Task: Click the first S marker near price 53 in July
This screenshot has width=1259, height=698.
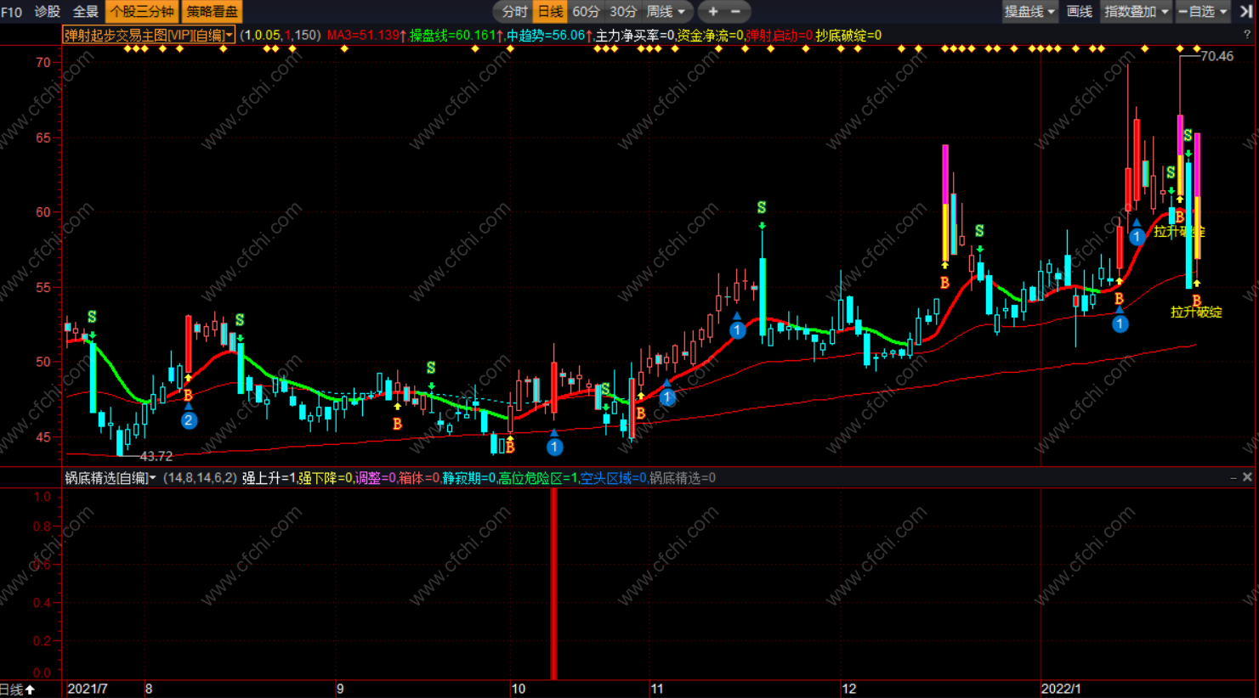Action: point(92,317)
